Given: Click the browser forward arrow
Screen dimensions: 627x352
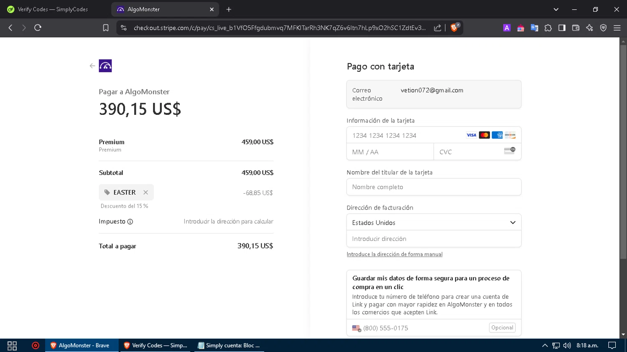Looking at the screenshot, I should [x=24, y=28].
